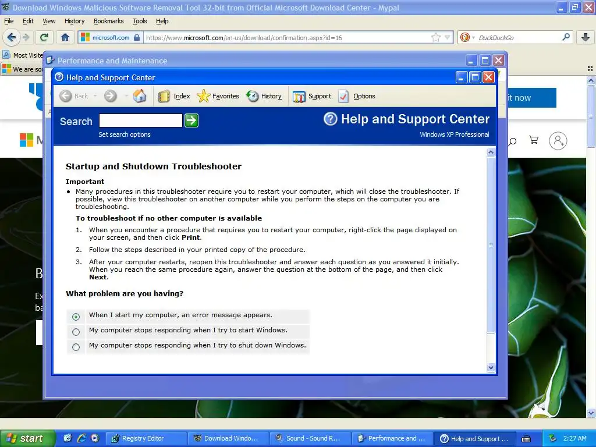Click Forward arrow in Help and Support Center

point(110,96)
